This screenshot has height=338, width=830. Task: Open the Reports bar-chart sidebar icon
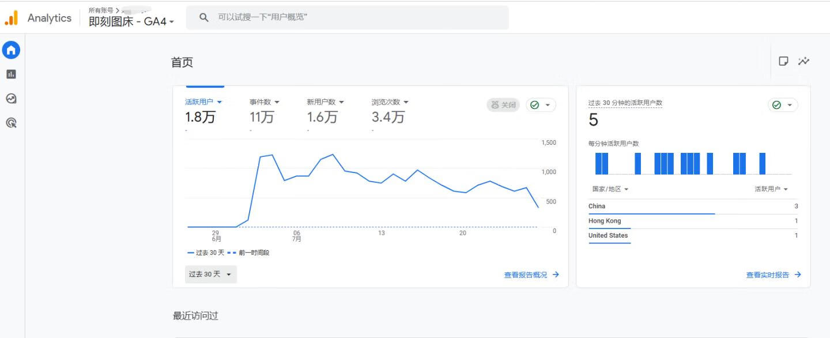click(x=11, y=74)
